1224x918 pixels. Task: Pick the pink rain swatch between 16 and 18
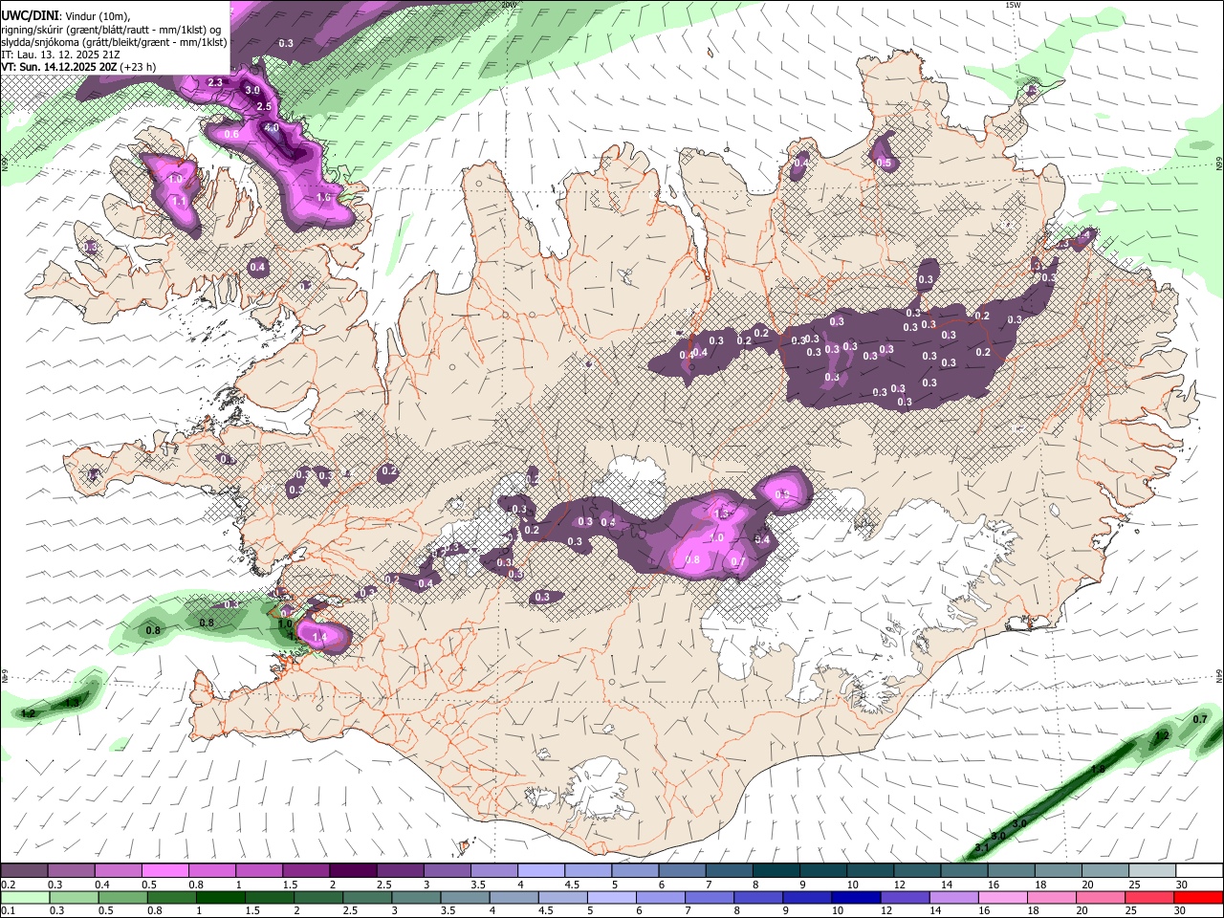click(x=1002, y=897)
